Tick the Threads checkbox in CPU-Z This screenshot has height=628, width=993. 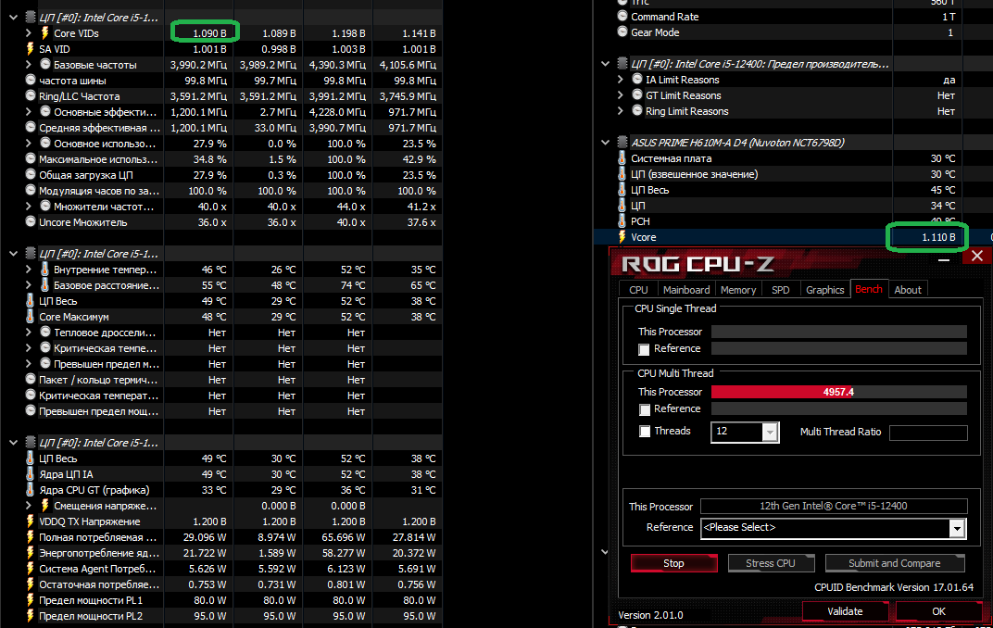(644, 431)
